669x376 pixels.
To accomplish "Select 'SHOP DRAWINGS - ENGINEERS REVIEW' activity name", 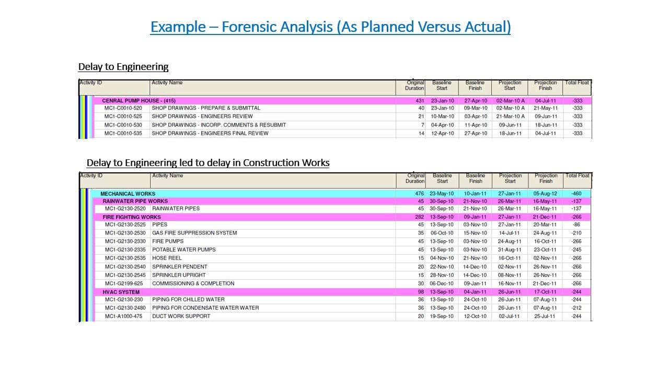I will pyautogui.click(x=202, y=116).
